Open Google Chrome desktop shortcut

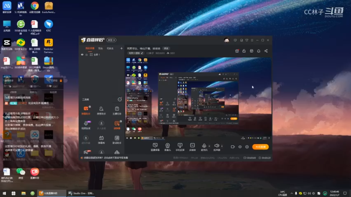click(35, 7)
